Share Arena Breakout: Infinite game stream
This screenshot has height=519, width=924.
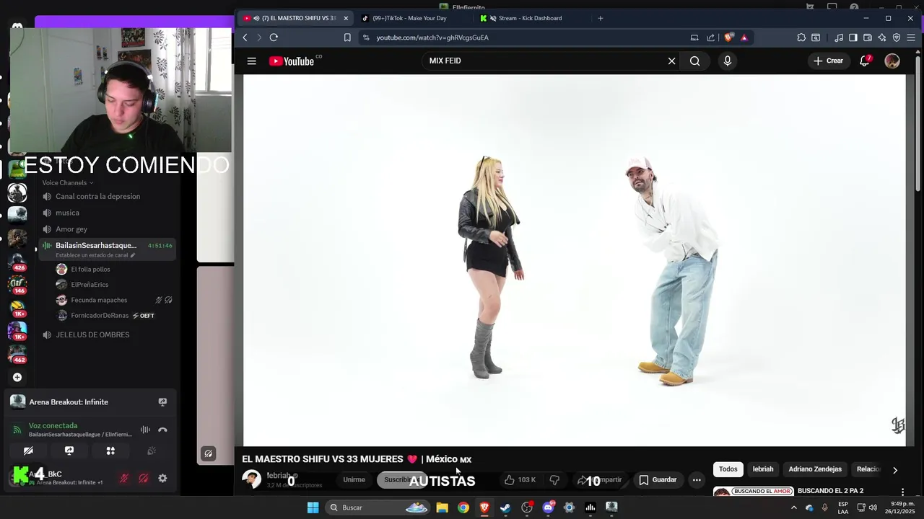coord(162,402)
